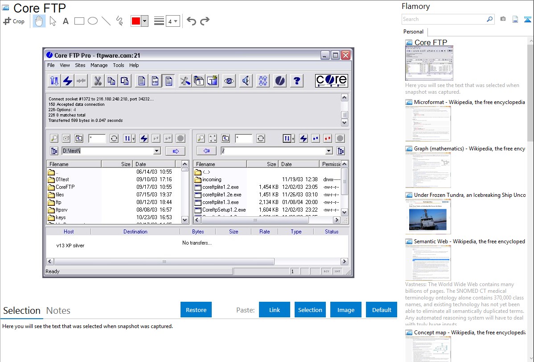This screenshot has height=362, width=534.
Task: Click the download left-arrow button
Action: (x=206, y=151)
